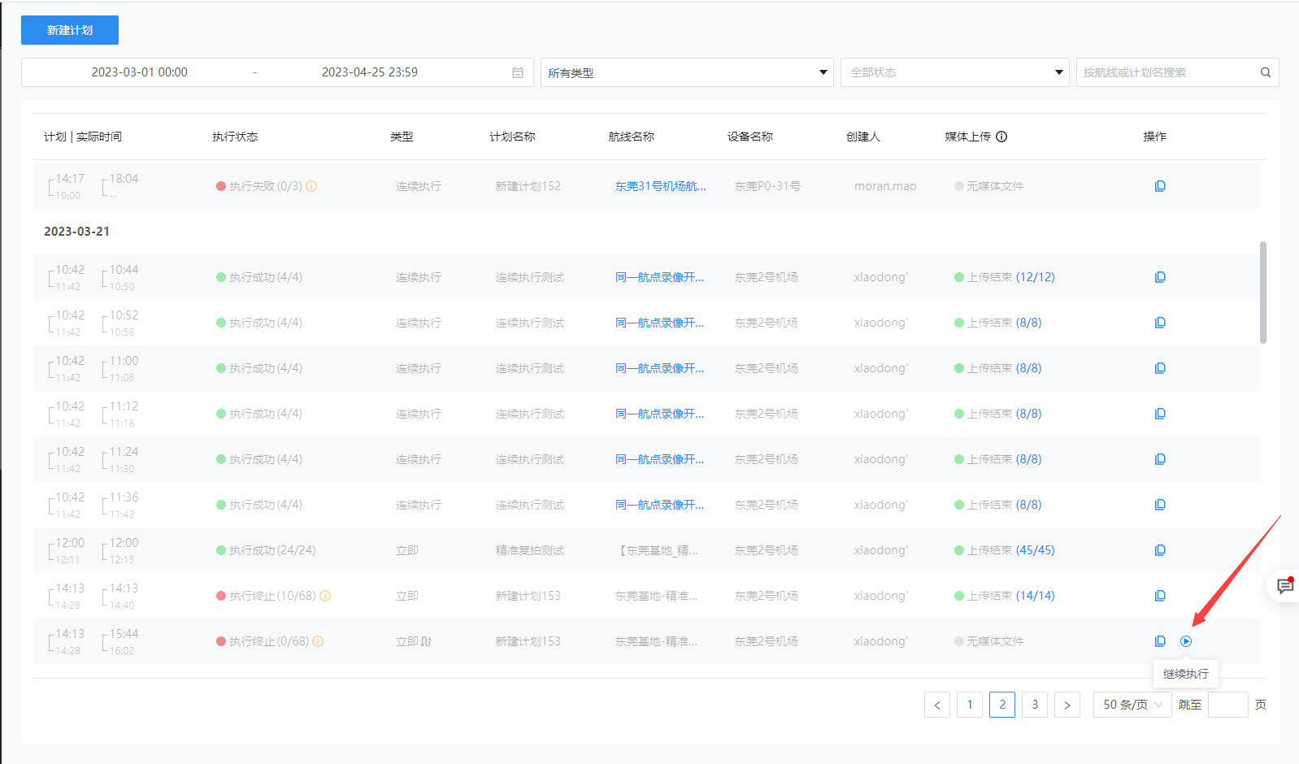Click the continue execution play icon
This screenshot has width=1299, height=764.
tap(1186, 641)
